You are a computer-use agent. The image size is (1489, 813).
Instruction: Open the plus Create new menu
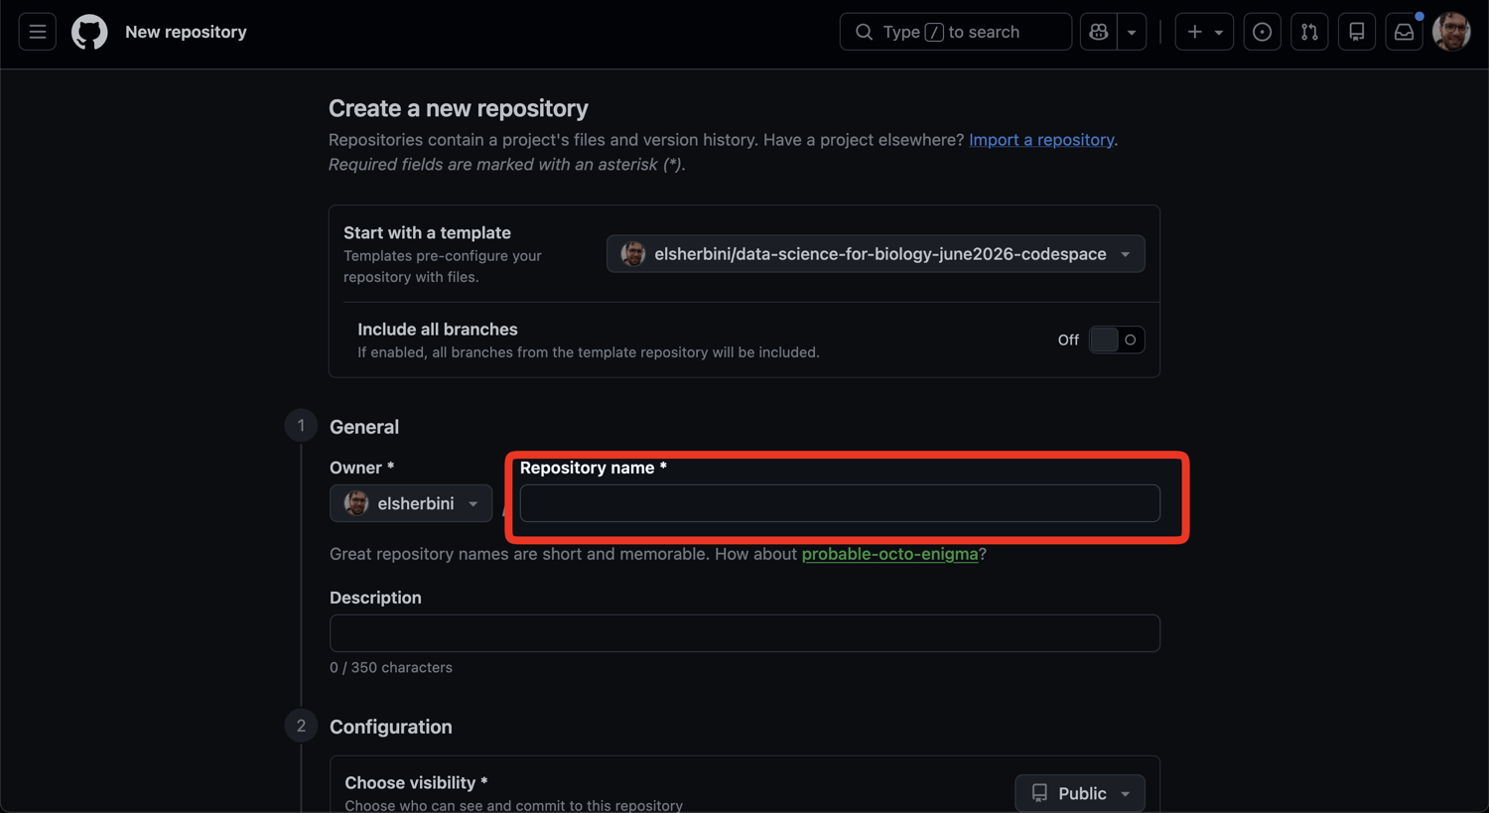pyautogui.click(x=1205, y=32)
